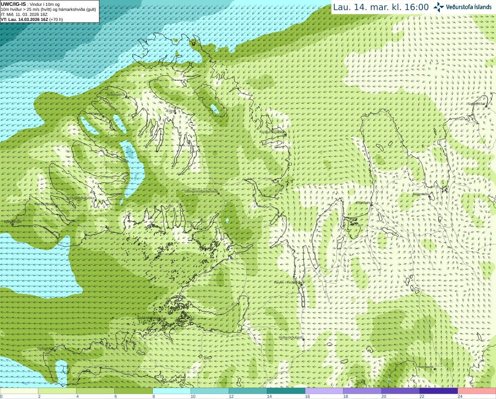Click the Veðurstofa Íslands name text
496x399 pixels.
[468, 7]
